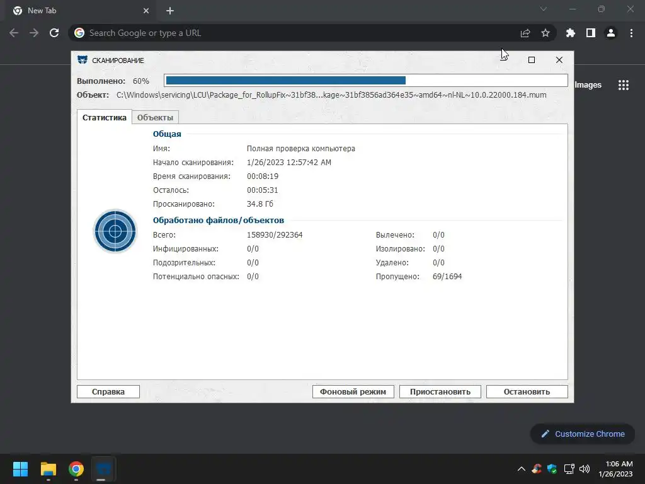Click skipped count 69/1694
Screen dimensions: 645x484
click(x=447, y=277)
